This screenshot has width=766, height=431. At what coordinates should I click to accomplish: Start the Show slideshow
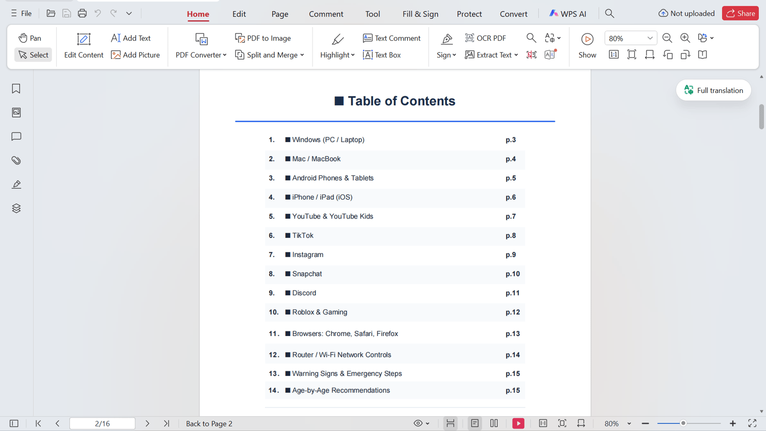tap(587, 46)
